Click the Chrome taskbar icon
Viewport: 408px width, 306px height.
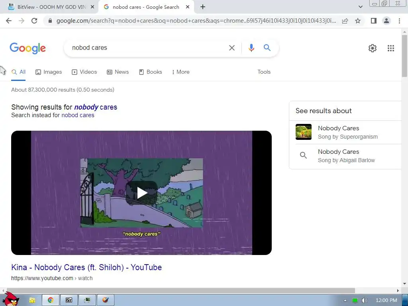[51, 300]
